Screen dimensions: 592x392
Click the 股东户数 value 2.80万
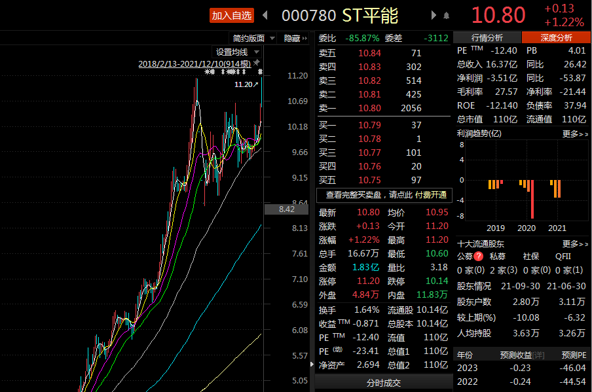[x=526, y=302]
